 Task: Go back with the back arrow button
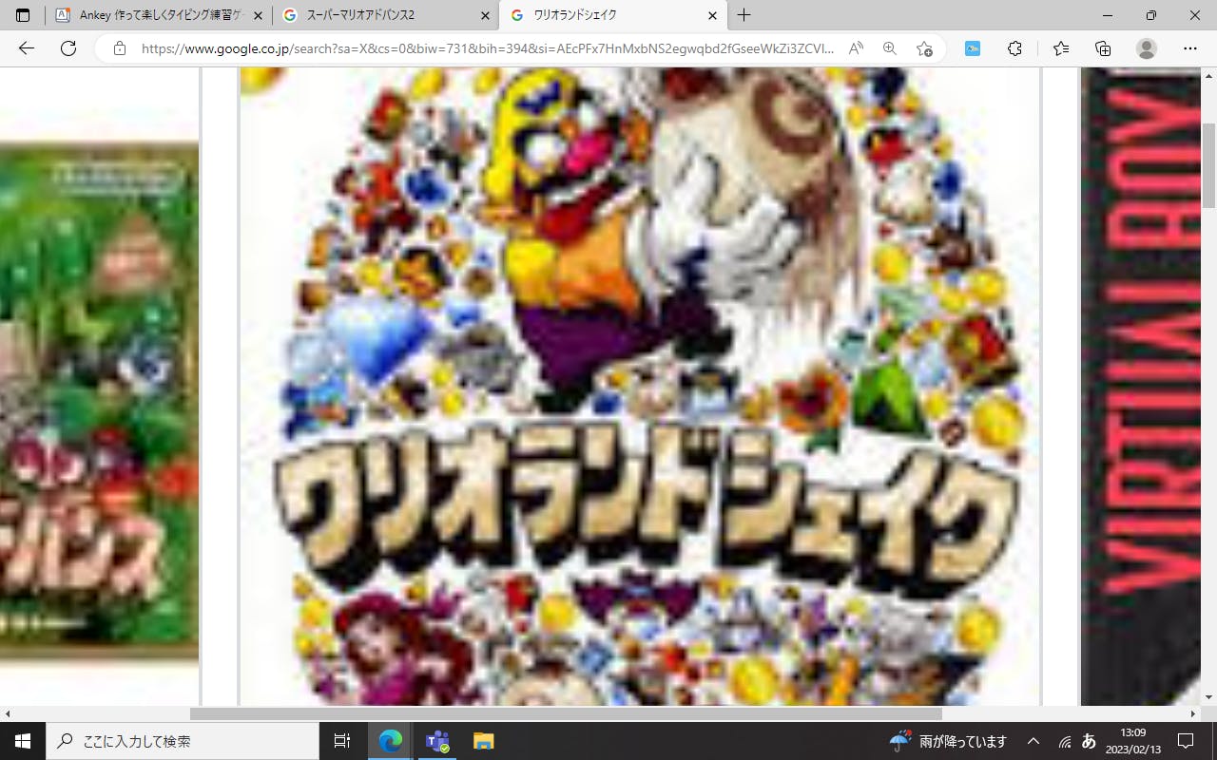click(27, 48)
